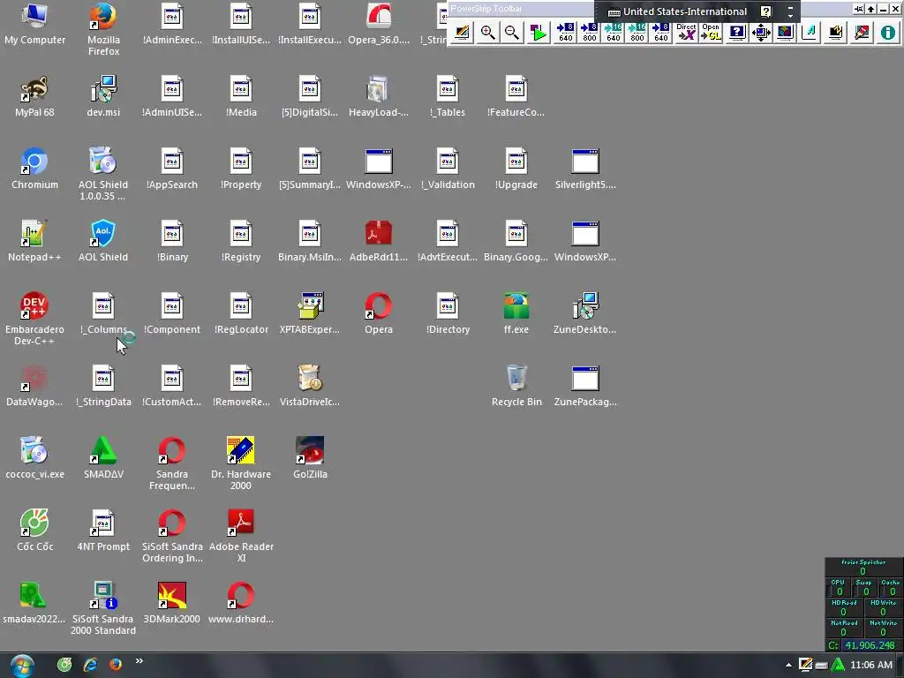Select the HeavyLoad-... desktop icon
This screenshot has height=678, width=904.
(379, 97)
